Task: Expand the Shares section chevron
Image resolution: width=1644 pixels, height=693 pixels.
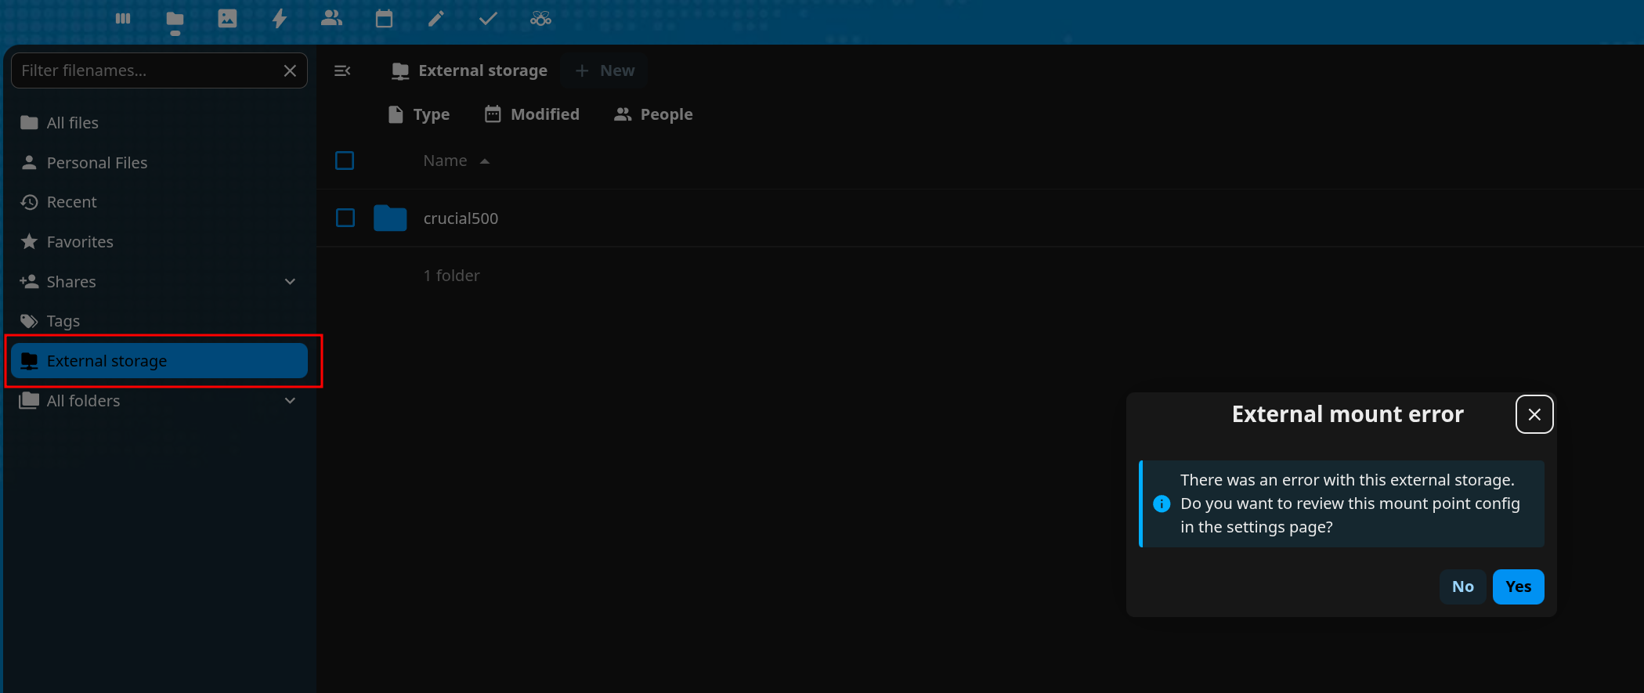Action: click(x=290, y=282)
